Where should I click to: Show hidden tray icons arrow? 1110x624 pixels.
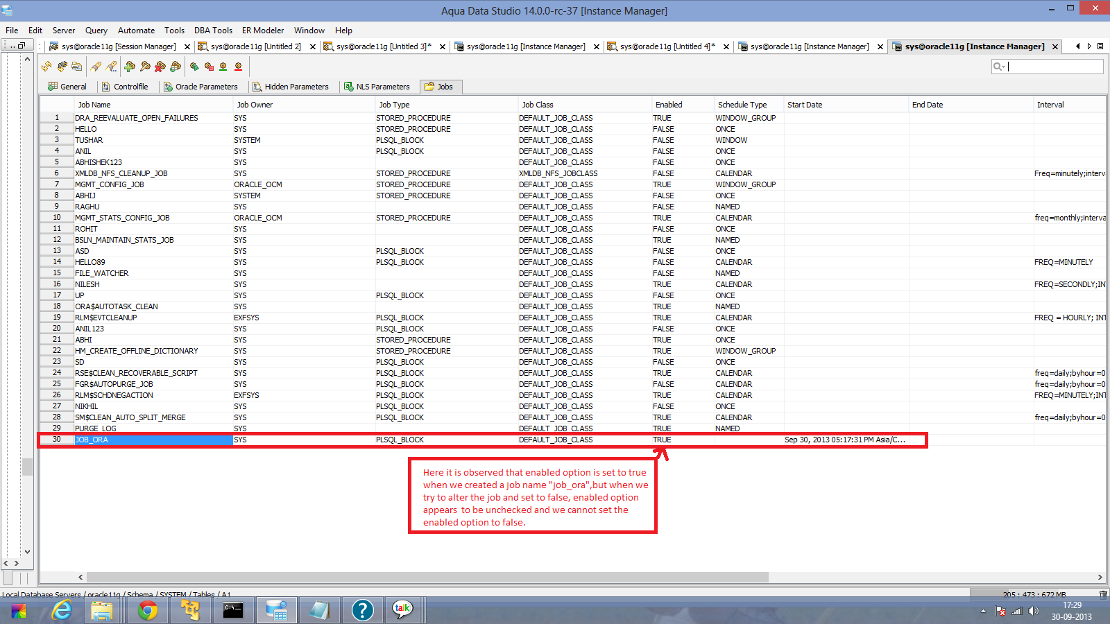tap(983, 611)
